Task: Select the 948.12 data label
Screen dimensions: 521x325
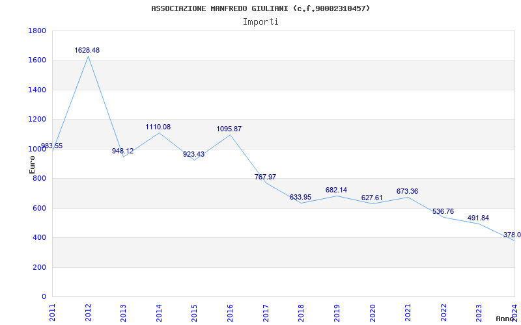Action: [x=122, y=151]
